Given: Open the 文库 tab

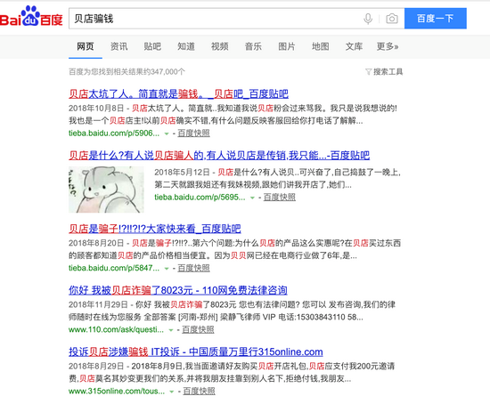Looking at the screenshot, I should [x=354, y=46].
